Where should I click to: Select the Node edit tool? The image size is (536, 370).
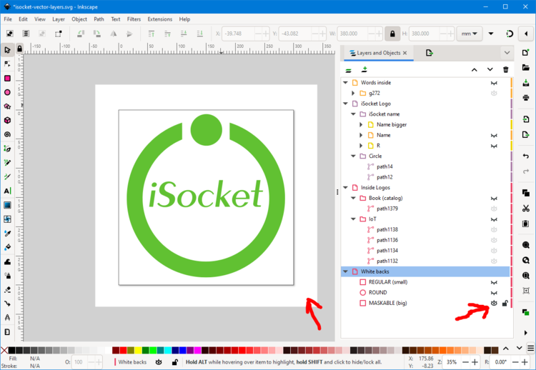click(x=7, y=64)
